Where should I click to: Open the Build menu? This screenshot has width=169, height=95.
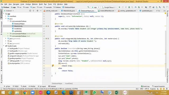pyautogui.click(x=41, y=4)
